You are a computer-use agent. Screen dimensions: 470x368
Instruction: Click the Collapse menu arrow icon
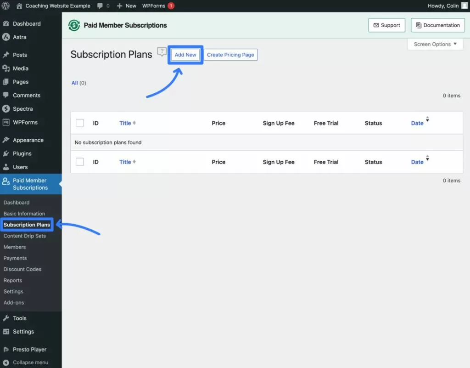(6, 362)
